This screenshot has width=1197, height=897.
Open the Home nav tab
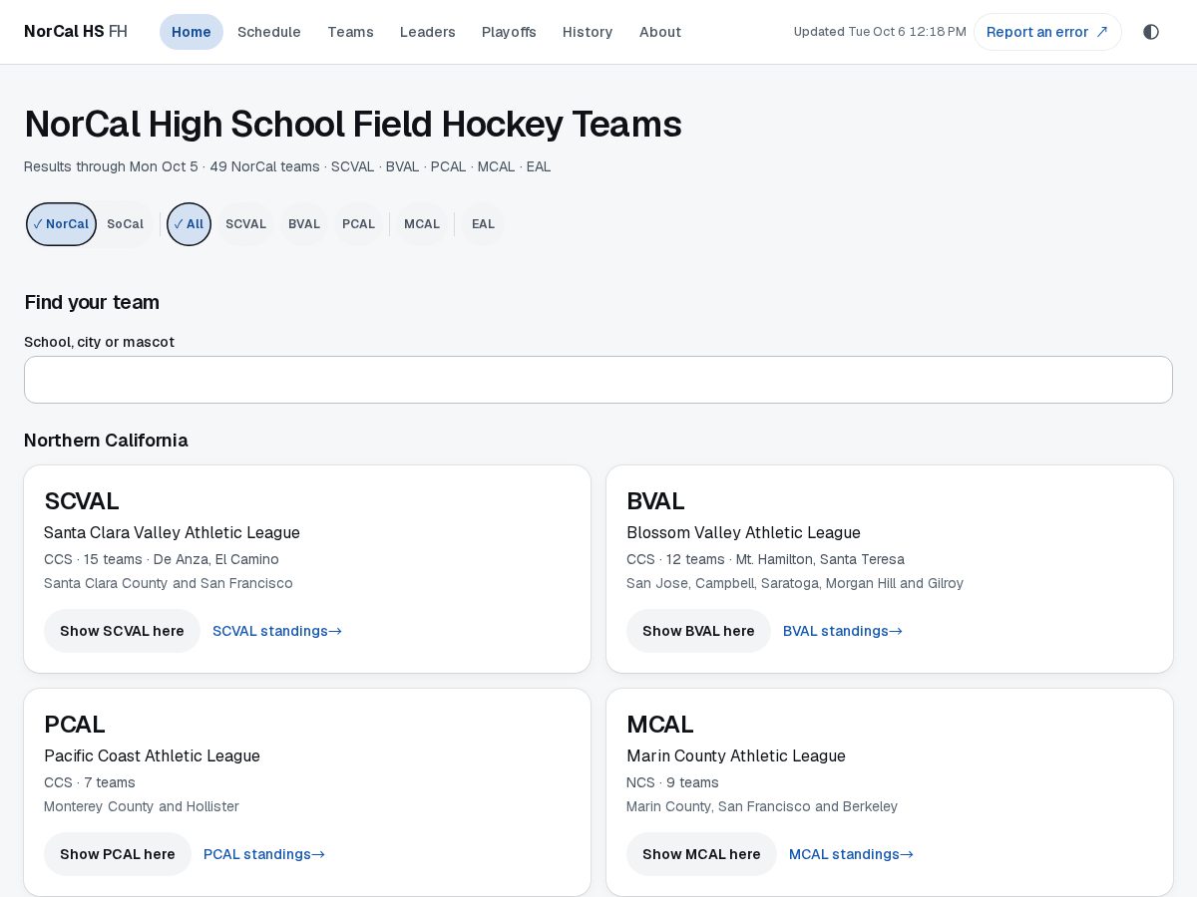click(192, 32)
